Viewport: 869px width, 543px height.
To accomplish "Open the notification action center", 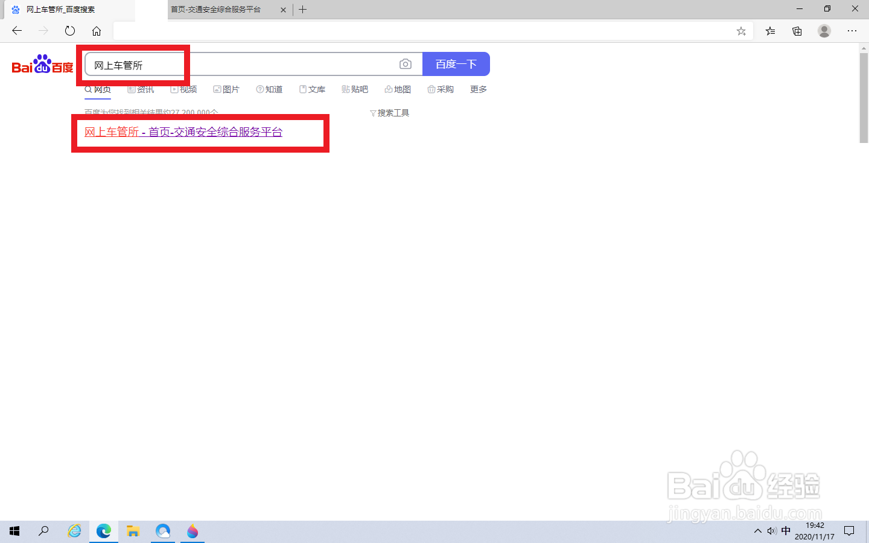I will (849, 531).
